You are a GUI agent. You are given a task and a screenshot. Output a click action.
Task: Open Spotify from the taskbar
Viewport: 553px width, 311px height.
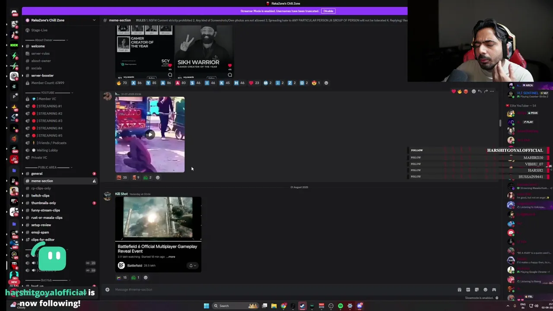[x=340, y=306]
